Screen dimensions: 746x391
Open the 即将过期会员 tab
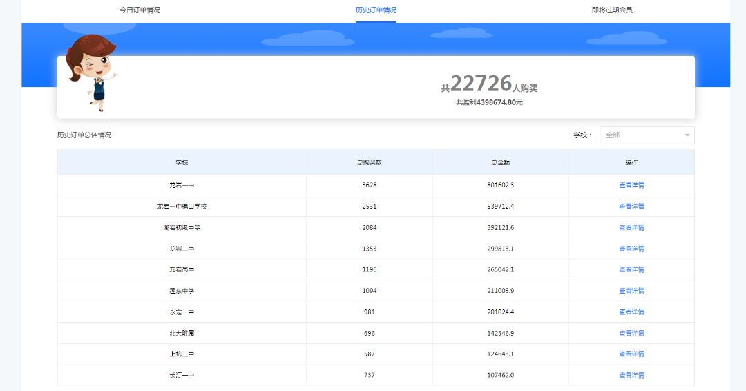click(612, 10)
